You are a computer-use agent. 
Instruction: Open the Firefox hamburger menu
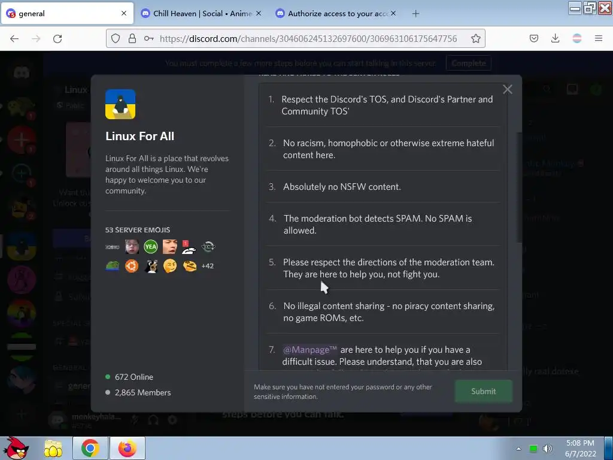coord(599,38)
